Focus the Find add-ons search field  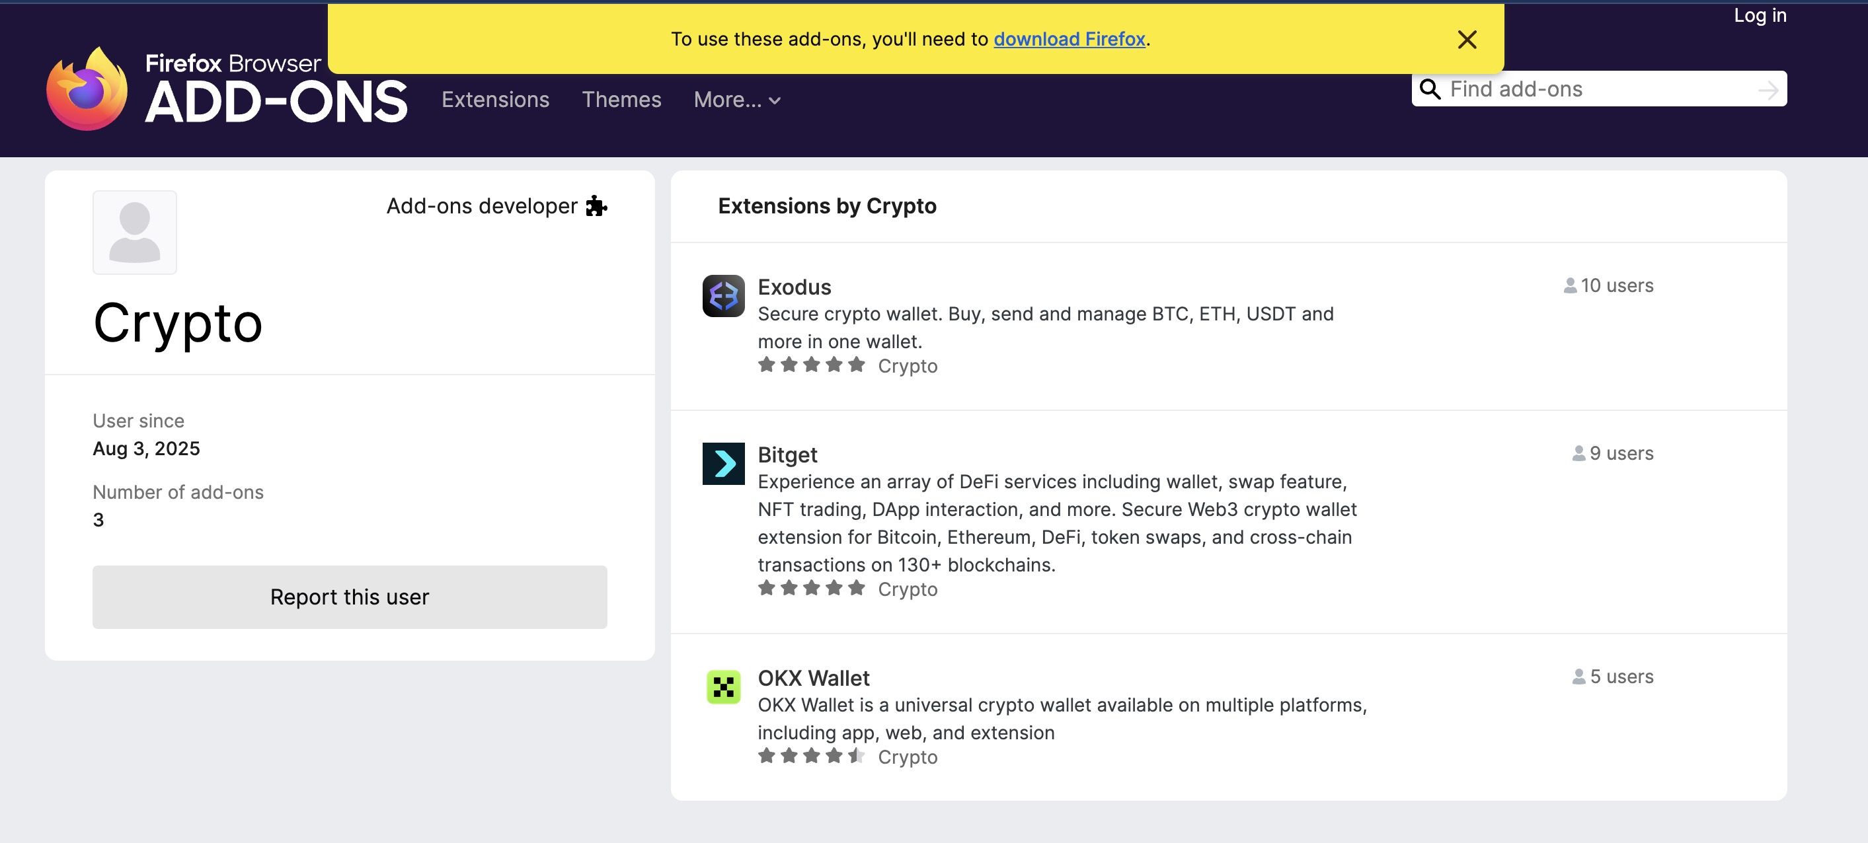tap(1596, 89)
